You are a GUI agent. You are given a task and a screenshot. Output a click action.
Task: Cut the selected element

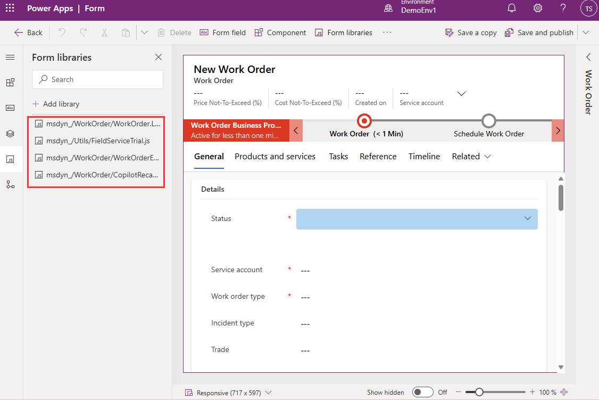(x=104, y=32)
